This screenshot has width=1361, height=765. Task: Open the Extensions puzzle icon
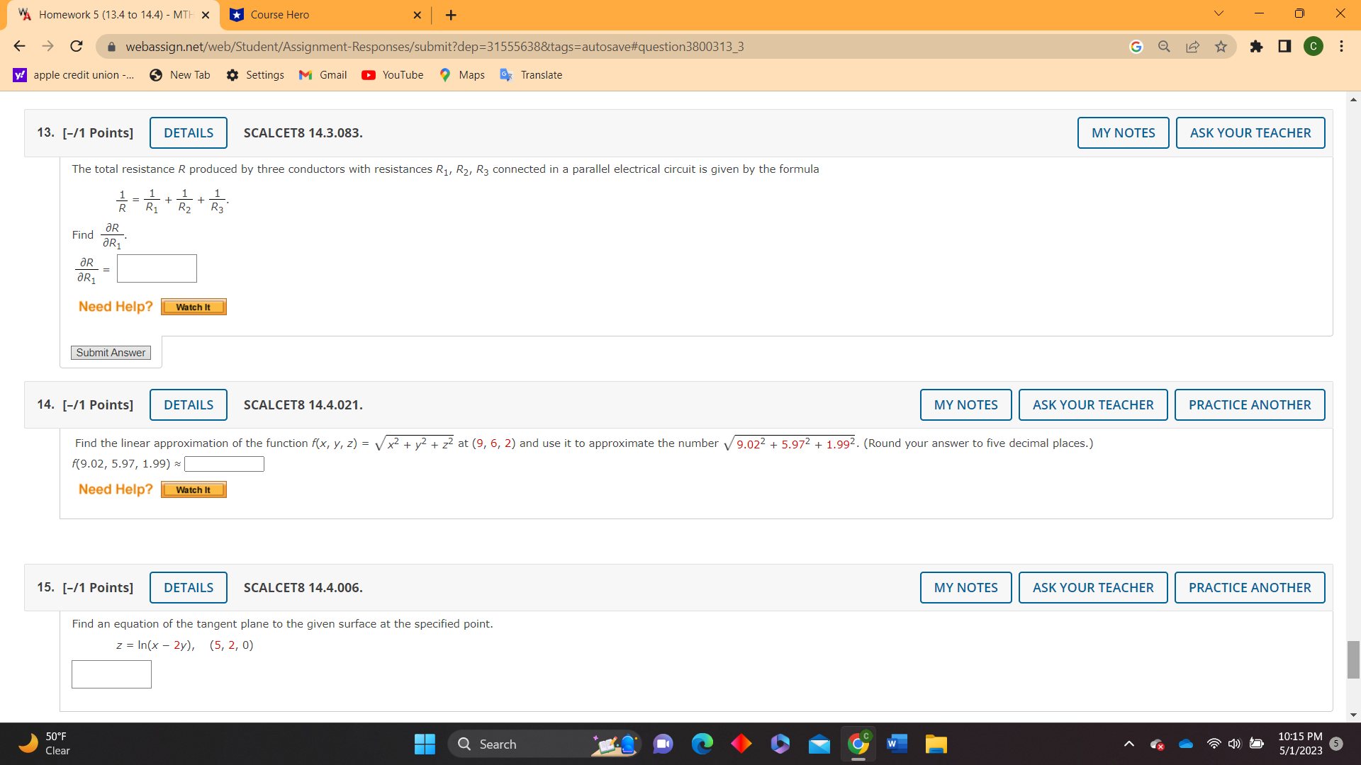[x=1256, y=47]
